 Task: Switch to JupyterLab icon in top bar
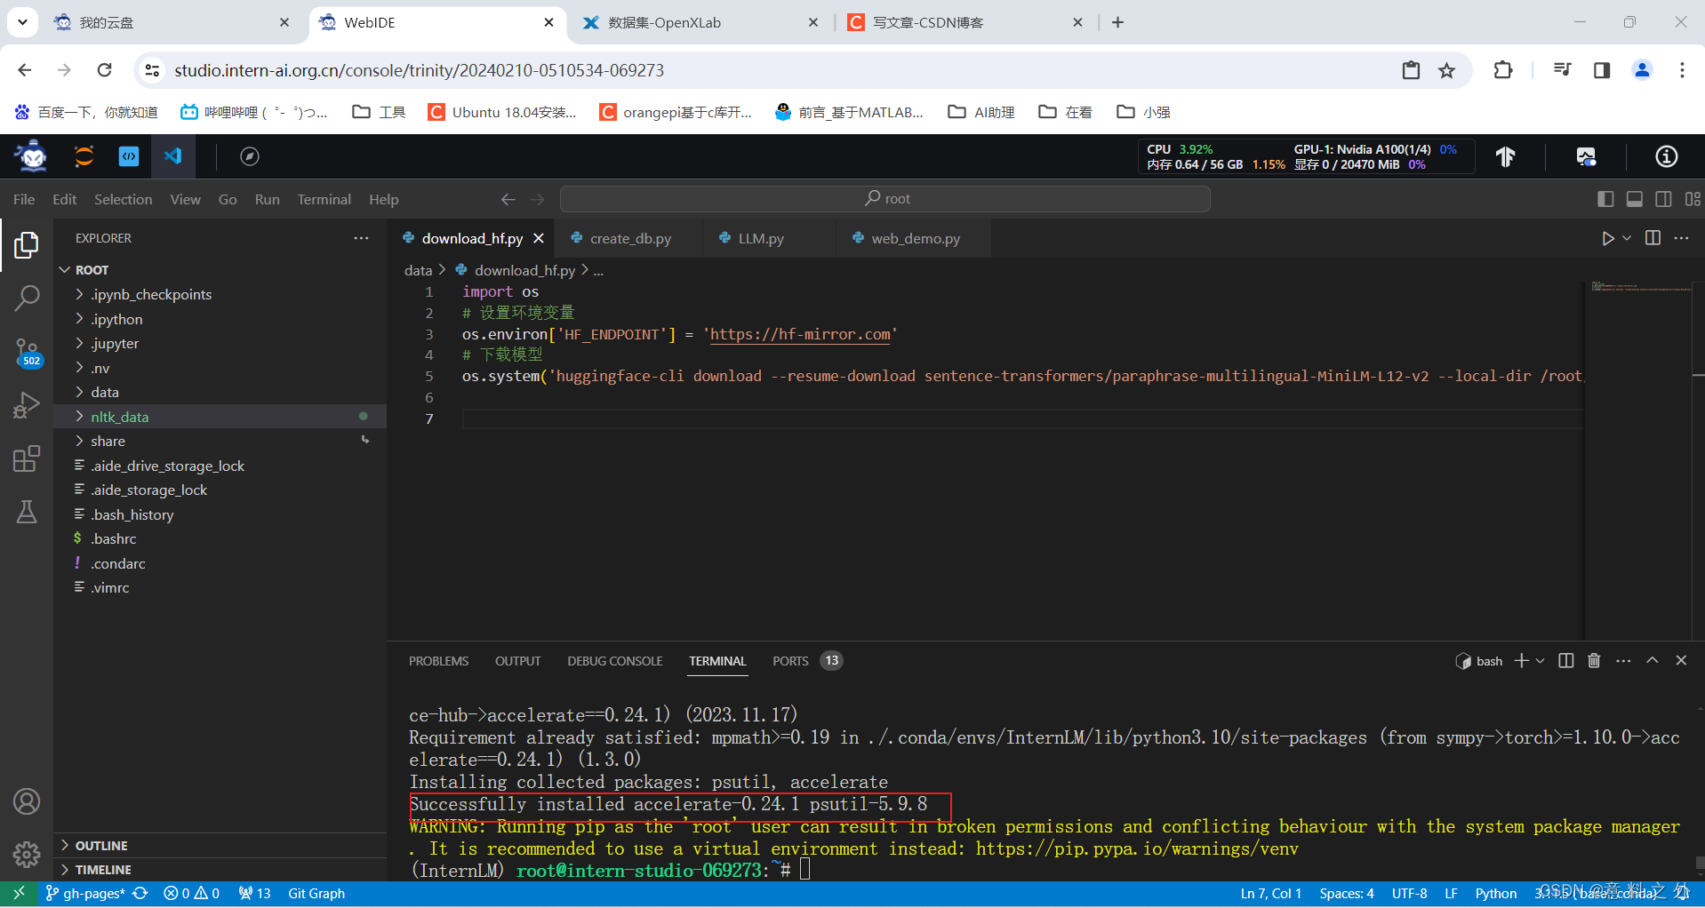pos(84,156)
